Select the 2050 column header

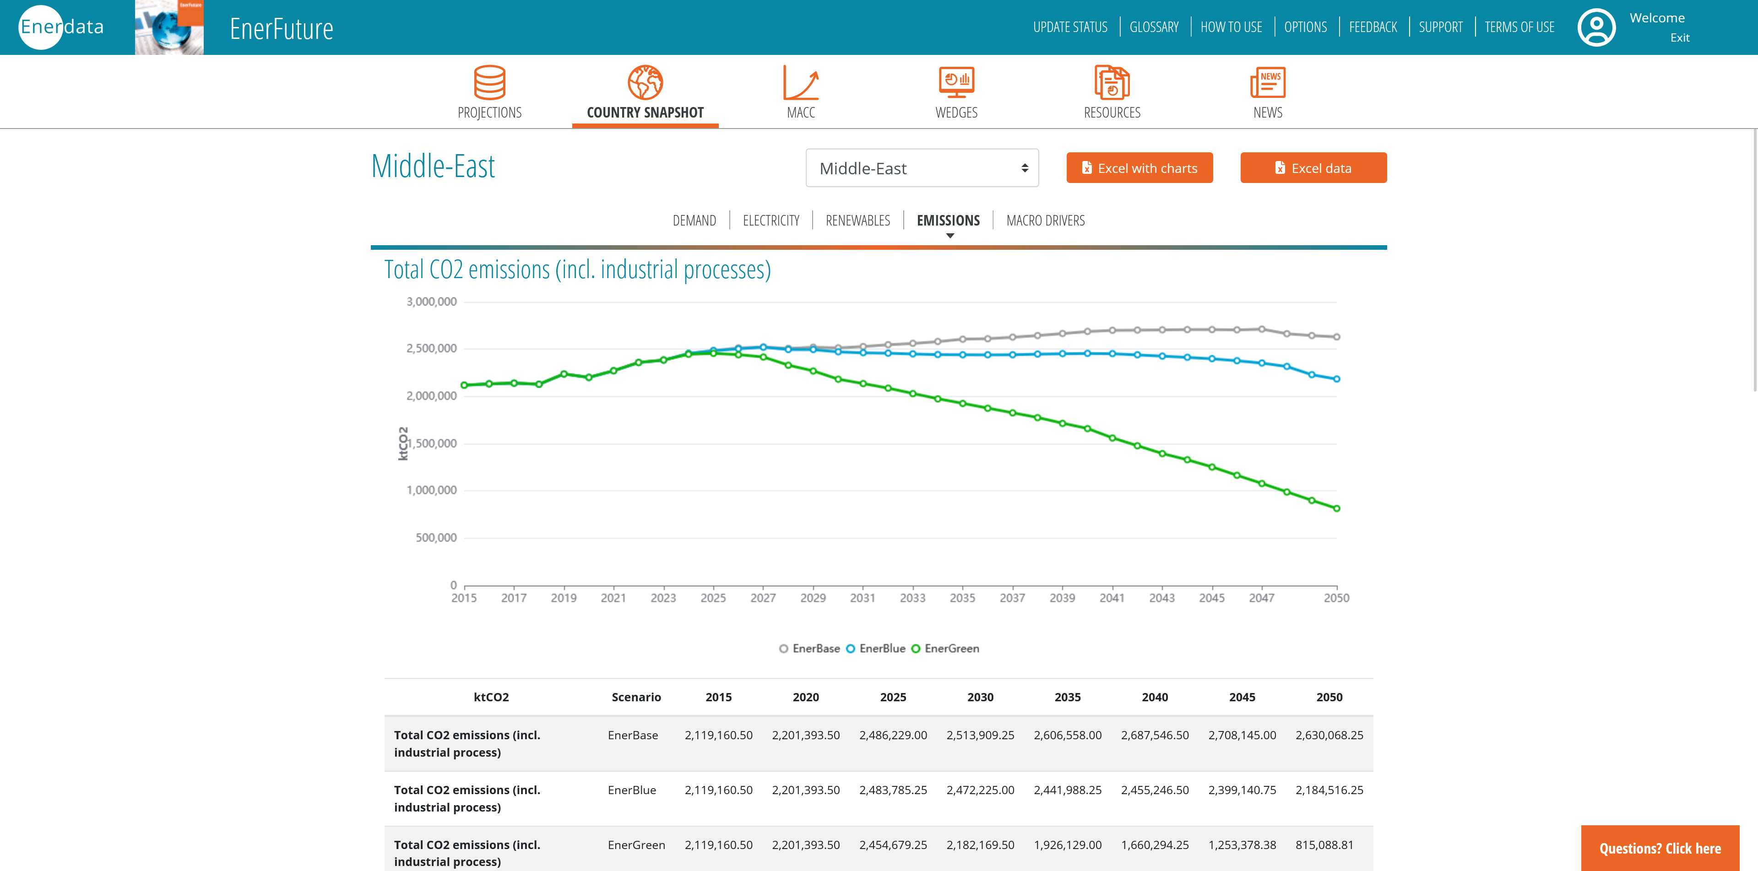point(1329,697)
